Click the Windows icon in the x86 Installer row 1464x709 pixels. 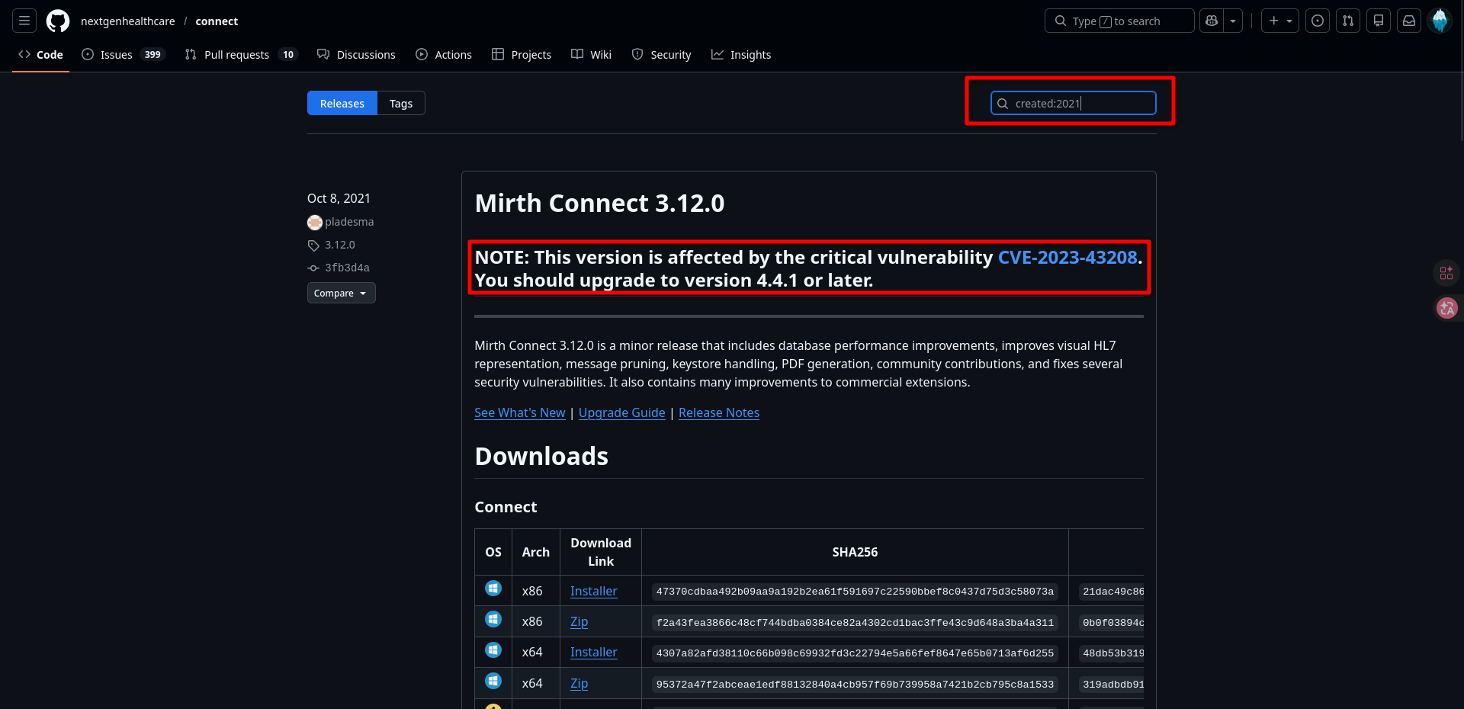(493, 589)
